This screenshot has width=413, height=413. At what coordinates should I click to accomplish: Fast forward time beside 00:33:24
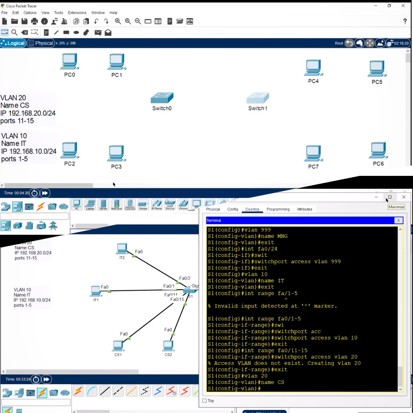coord(46,379)
